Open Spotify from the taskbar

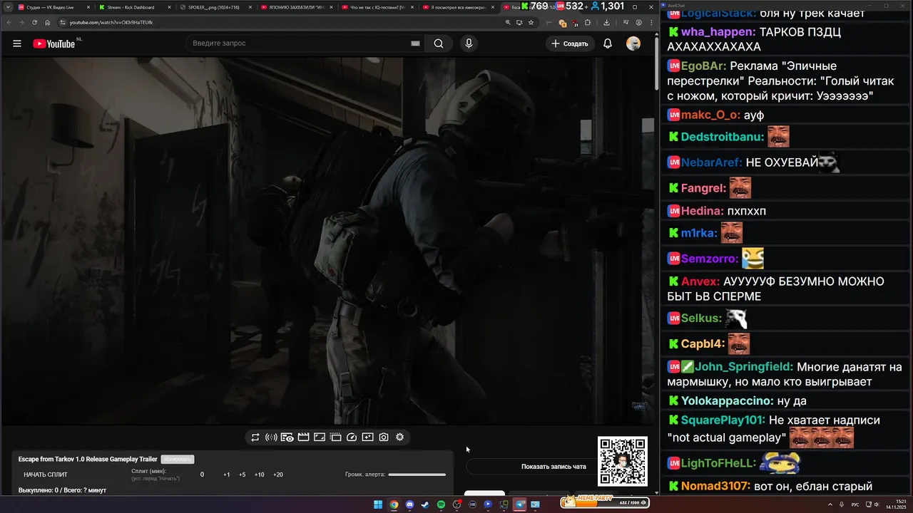pos(441,504)
